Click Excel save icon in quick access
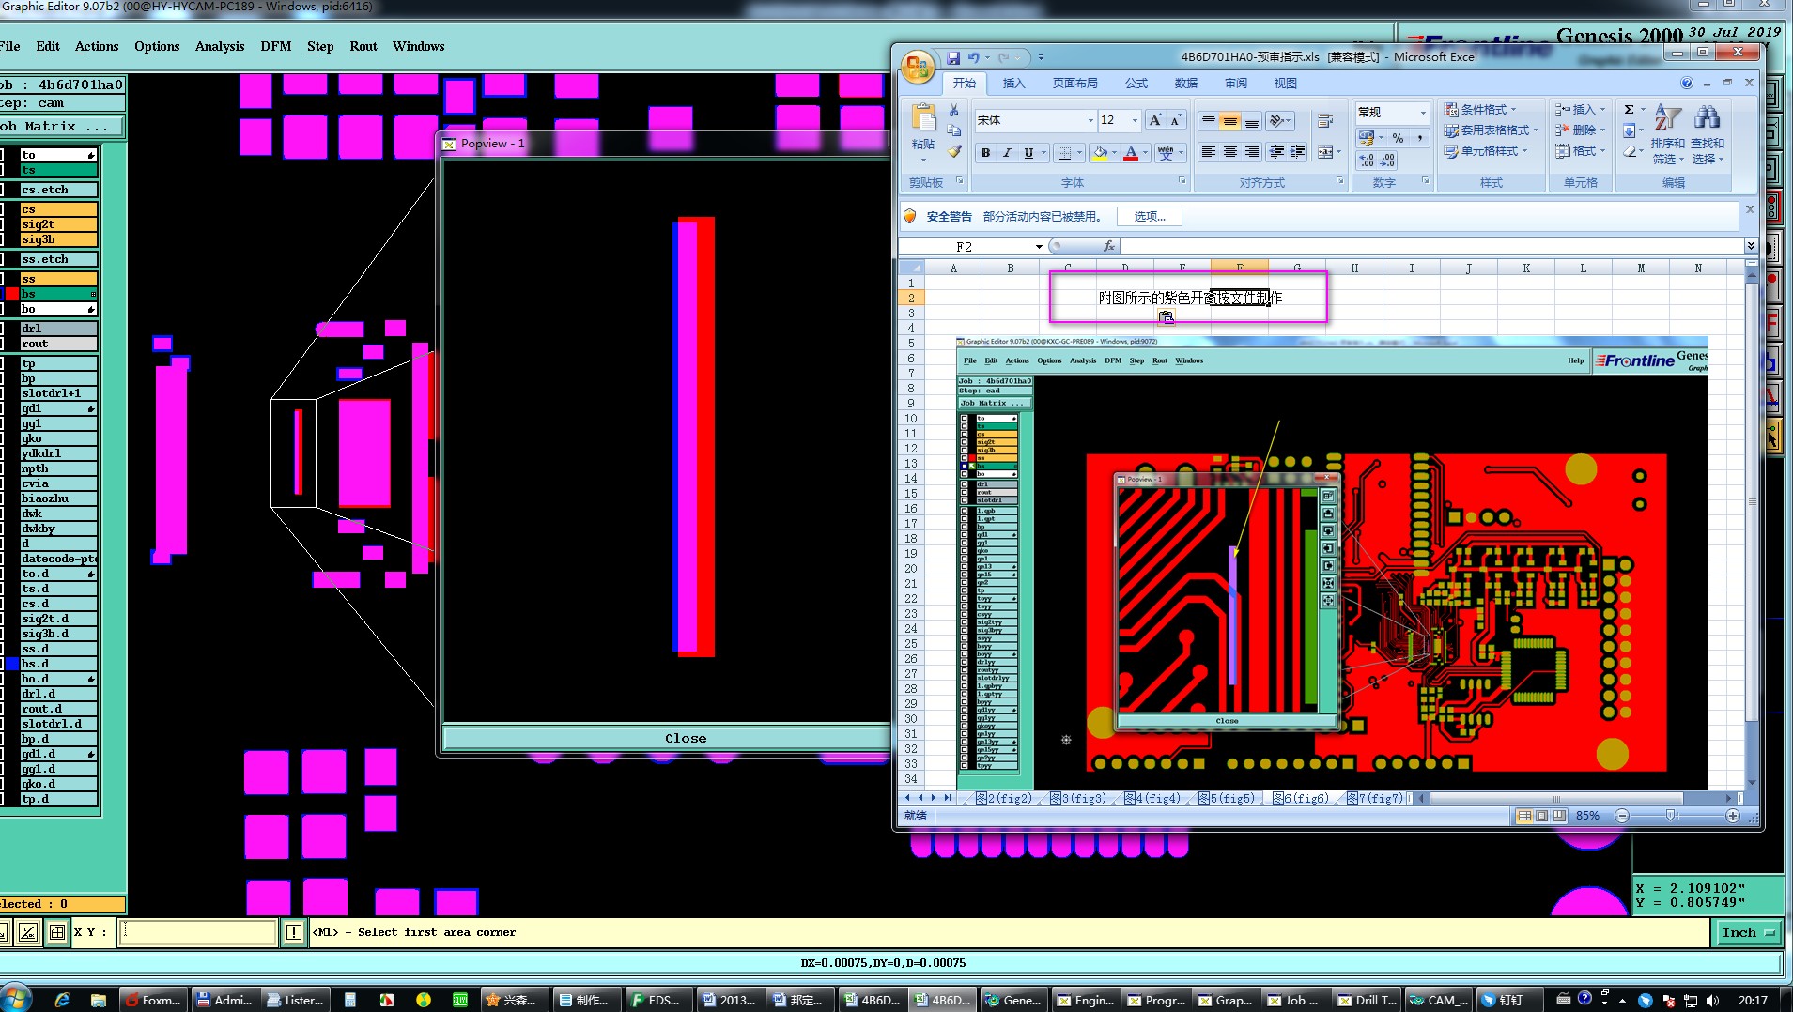Image resolution: width=1793 pixels, height=1012 pixels. pos(953,57)
